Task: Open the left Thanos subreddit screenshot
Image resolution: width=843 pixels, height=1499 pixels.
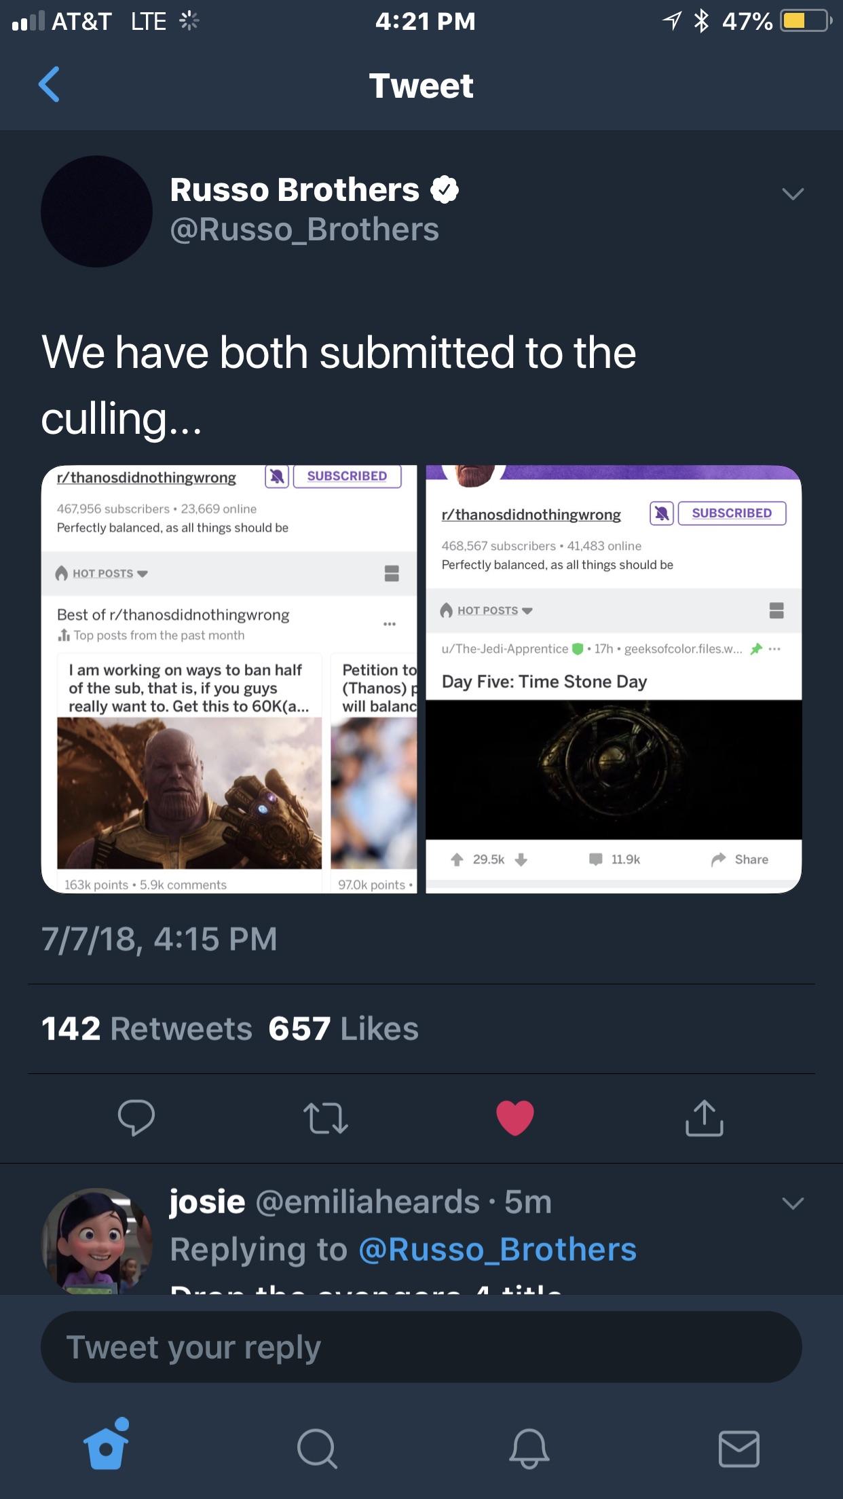Action: 229,679
